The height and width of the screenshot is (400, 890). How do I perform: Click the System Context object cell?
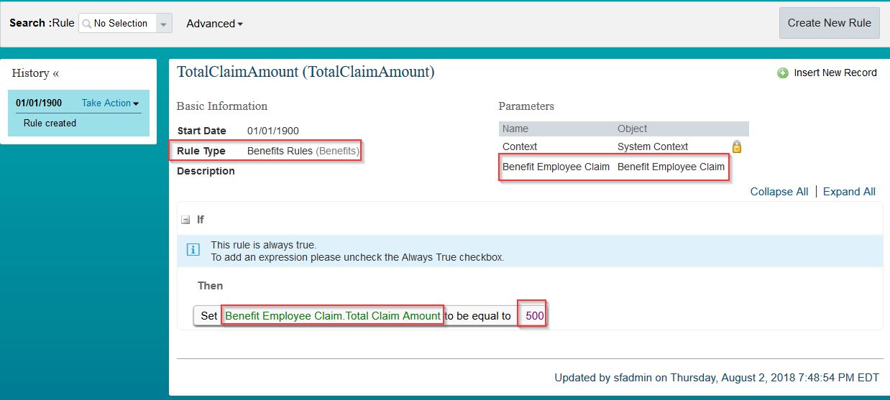click(653, 146)
